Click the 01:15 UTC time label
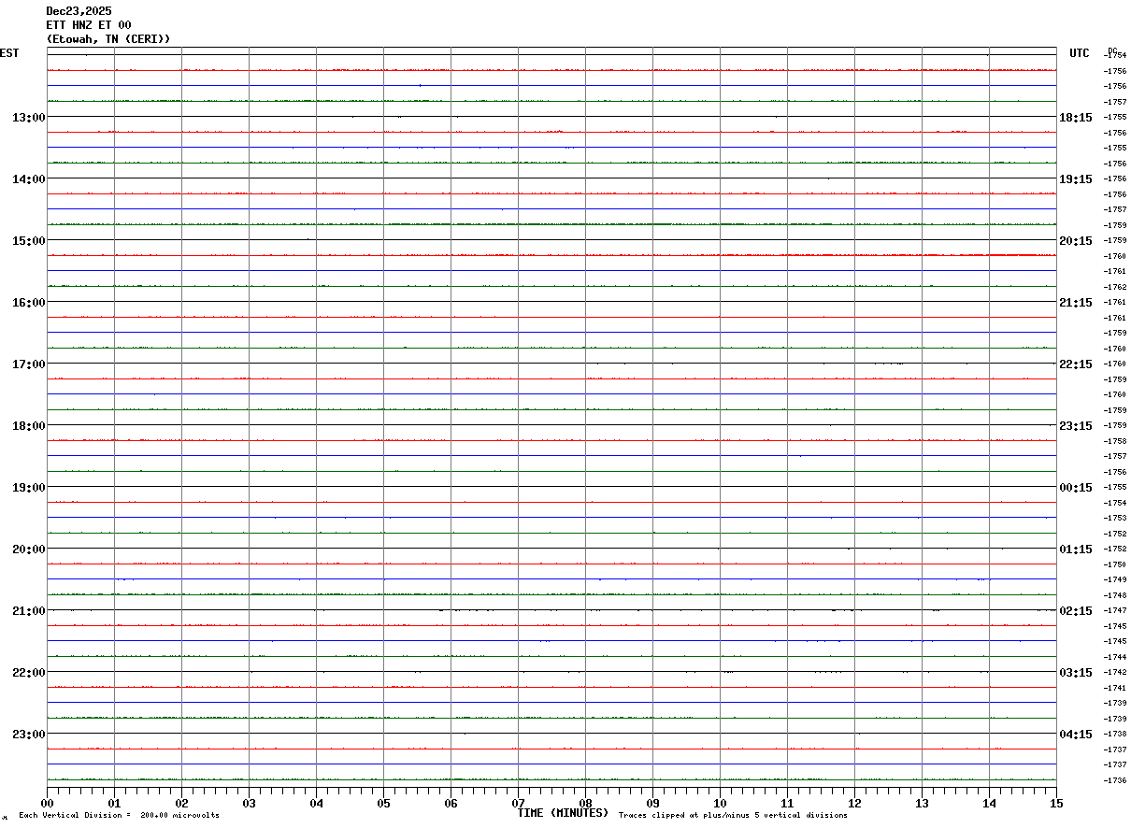This screenshot has width=1131, height=828. click(1076, 549)
